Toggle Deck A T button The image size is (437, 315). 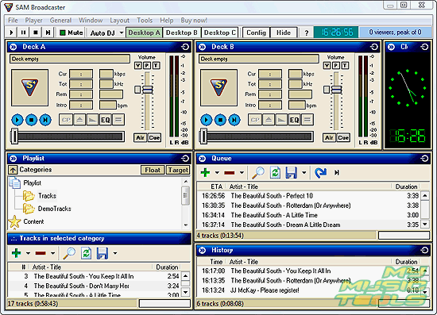[156, 65]
